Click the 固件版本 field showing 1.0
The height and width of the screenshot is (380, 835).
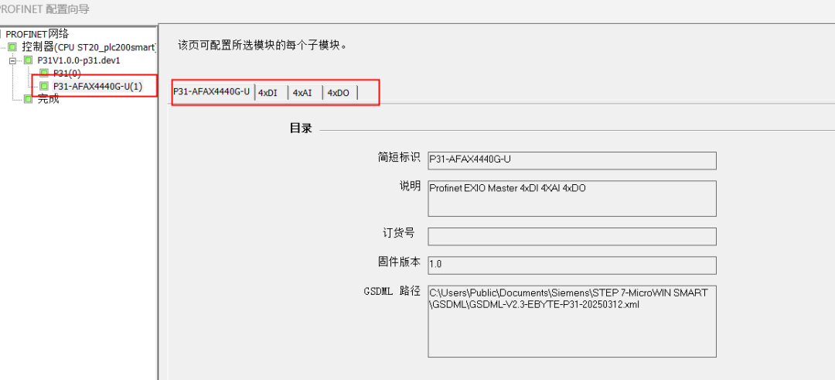[x=572, y=265]
